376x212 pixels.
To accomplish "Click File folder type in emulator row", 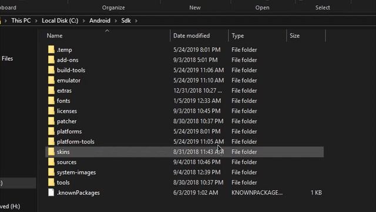I will [x=244, y=81].
